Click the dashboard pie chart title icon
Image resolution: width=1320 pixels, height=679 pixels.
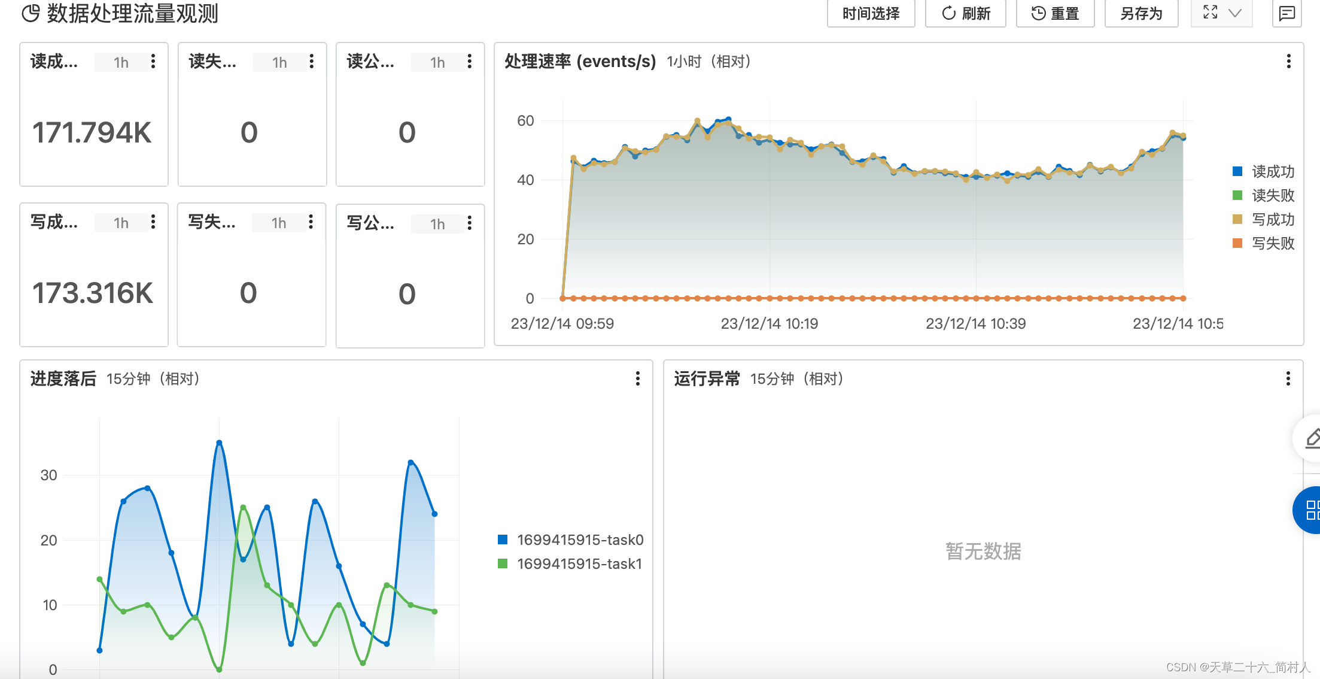pos(31,13)
